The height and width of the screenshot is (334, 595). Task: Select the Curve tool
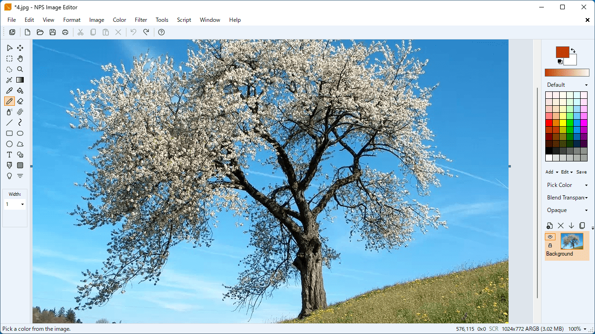coord(20,122)
